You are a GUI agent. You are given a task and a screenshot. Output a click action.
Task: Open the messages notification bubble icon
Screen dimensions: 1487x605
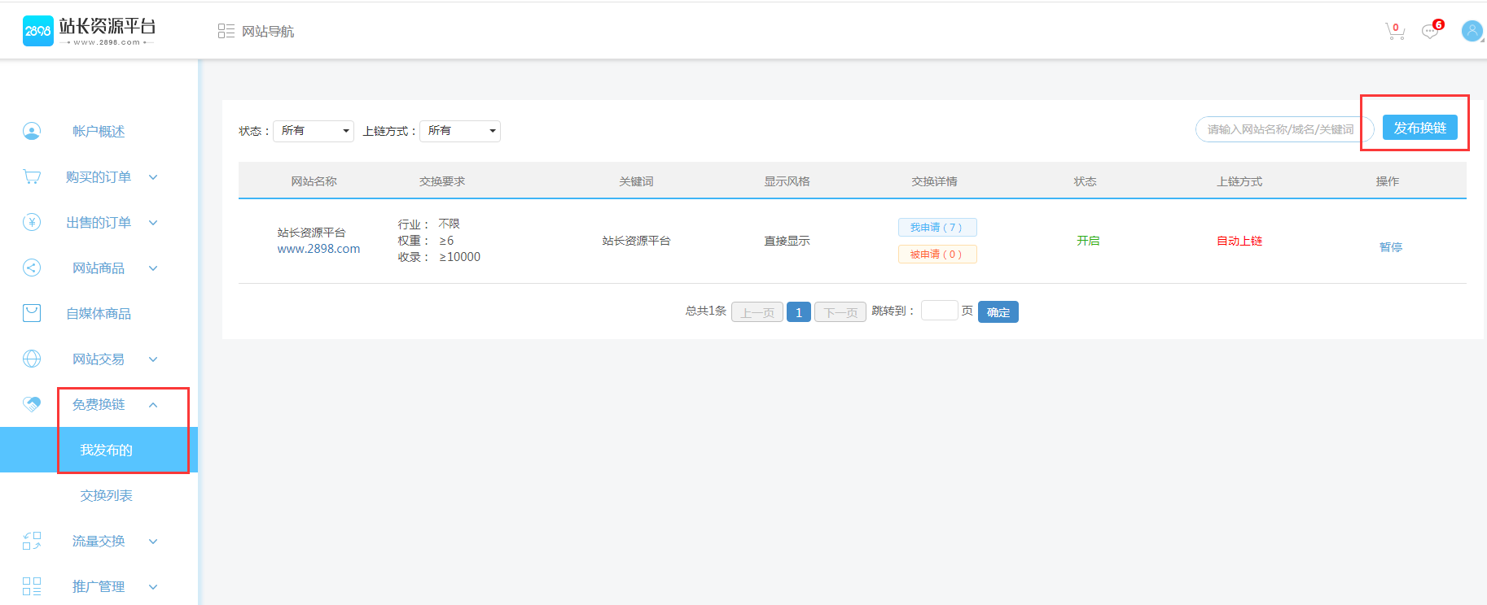coord(1430,32)
